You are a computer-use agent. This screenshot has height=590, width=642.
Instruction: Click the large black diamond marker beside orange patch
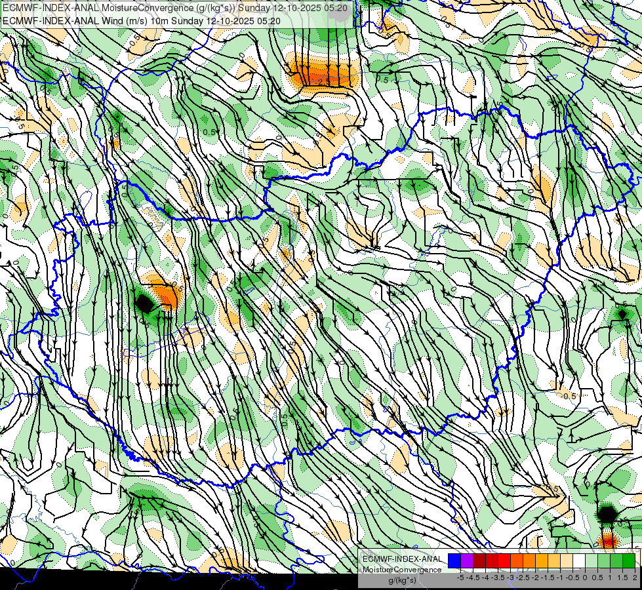click(144, 304)
